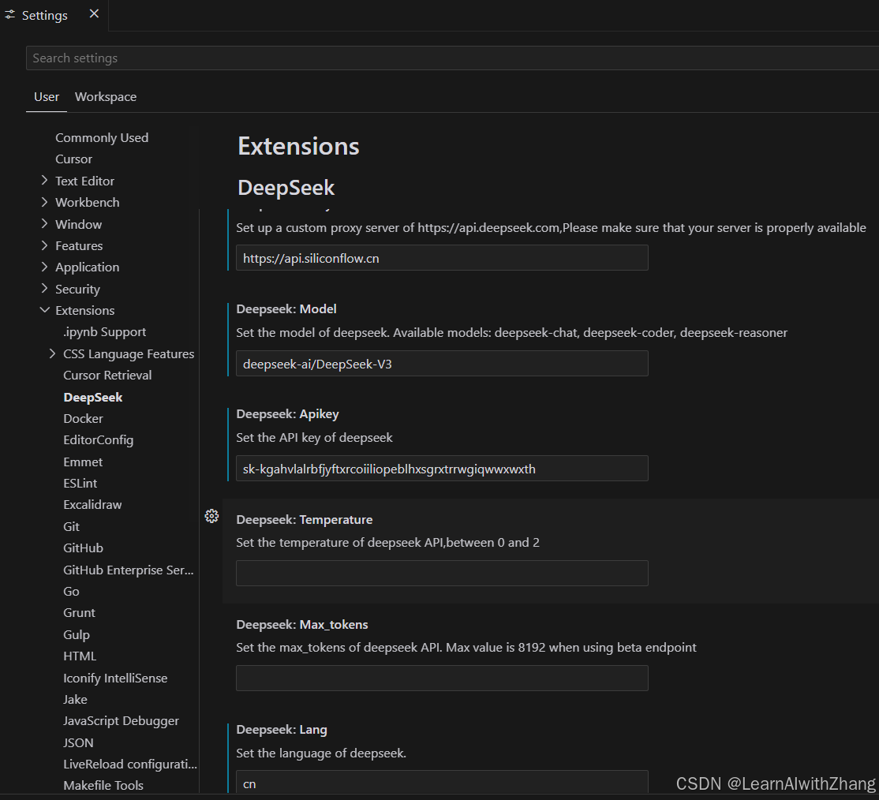The image size is (879, 800).
Task: Open Cursor Retrieval settings
Action: pyautogui.click(x=107, y=375)
